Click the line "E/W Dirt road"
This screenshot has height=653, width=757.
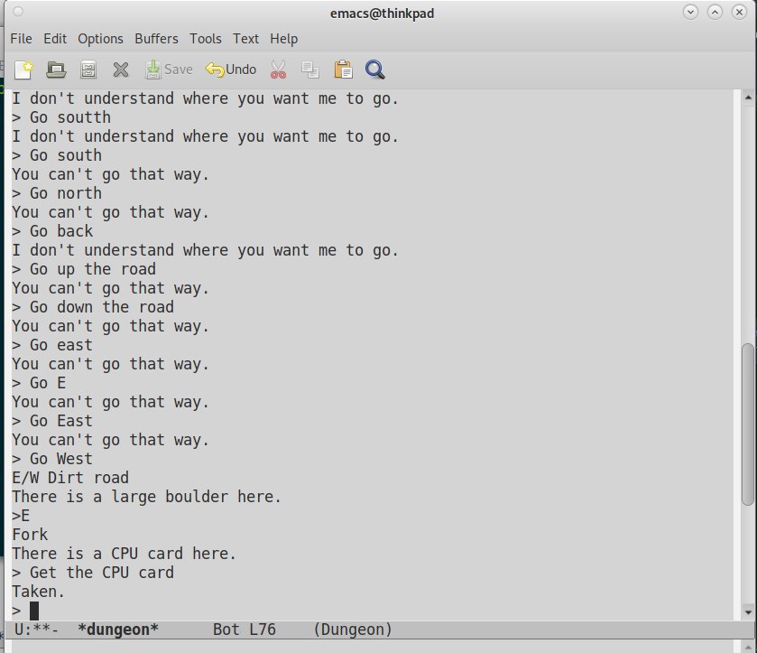tap(70, 478)
